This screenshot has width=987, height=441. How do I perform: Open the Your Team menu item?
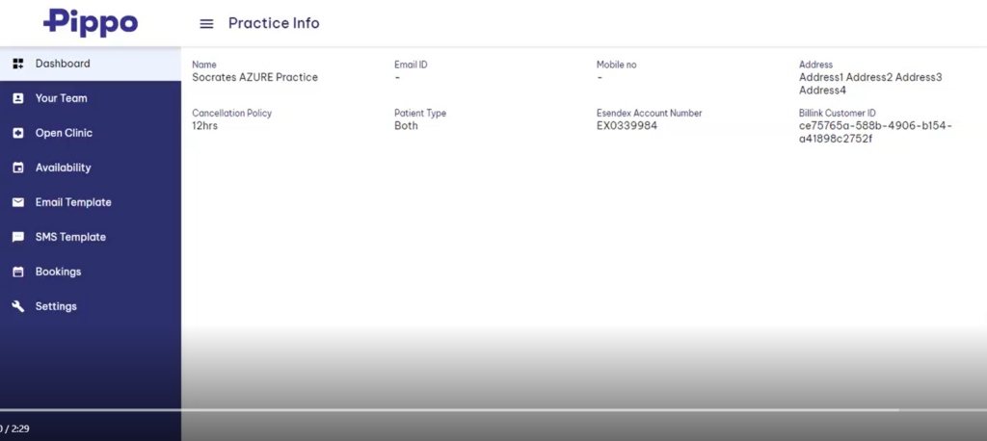(62, 98)
